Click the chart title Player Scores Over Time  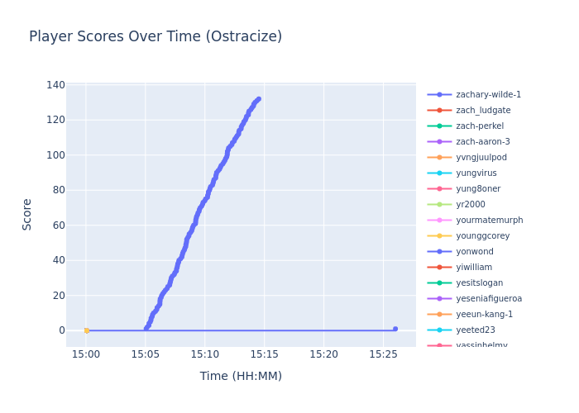coord(156,37)
